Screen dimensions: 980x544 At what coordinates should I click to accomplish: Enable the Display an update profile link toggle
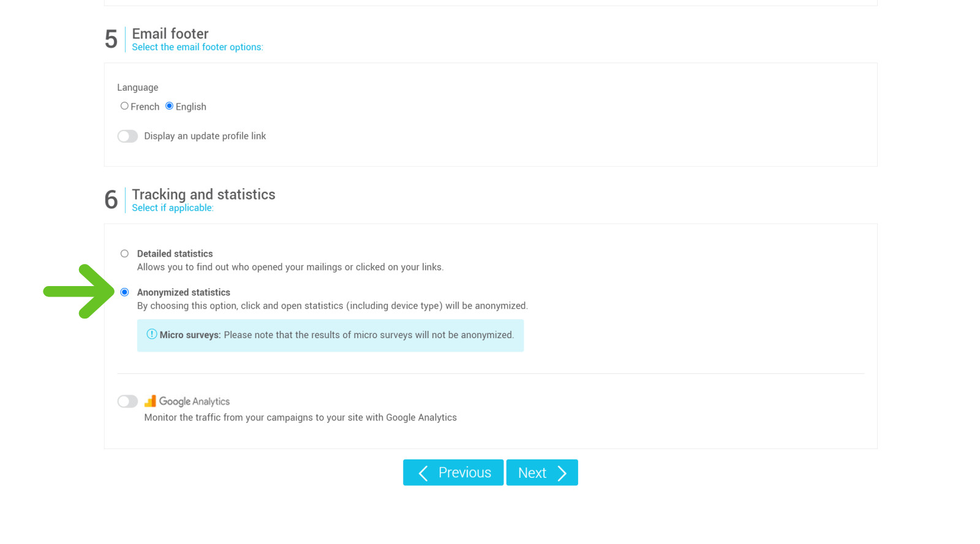[127, 135]
